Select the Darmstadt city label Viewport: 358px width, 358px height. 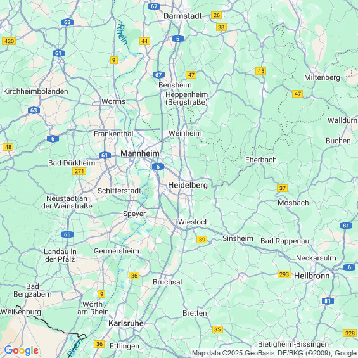[x=183, y=16]
